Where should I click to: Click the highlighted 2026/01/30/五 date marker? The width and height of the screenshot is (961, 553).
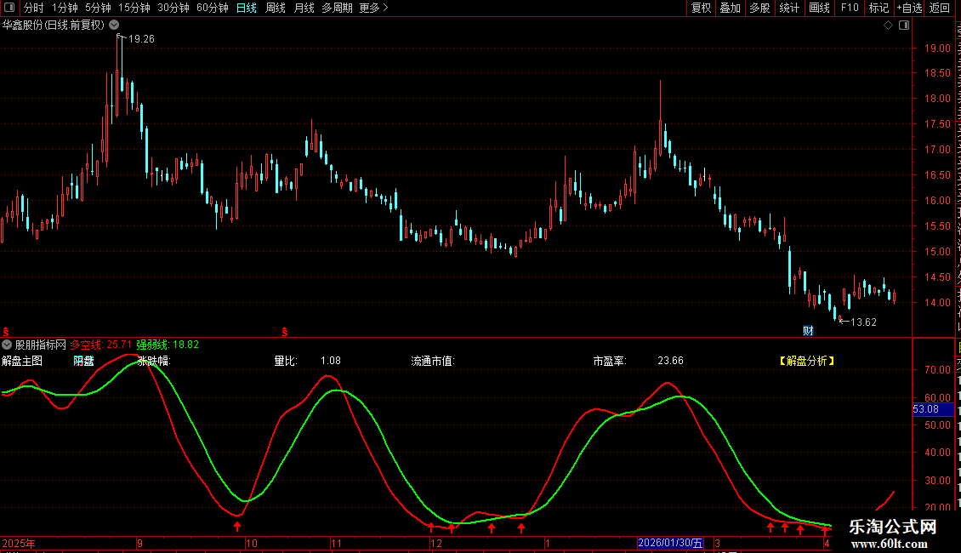670,543
